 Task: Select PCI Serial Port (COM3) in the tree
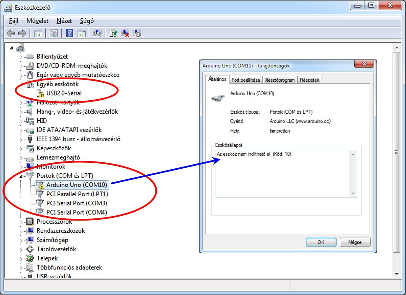coord(76,203)
